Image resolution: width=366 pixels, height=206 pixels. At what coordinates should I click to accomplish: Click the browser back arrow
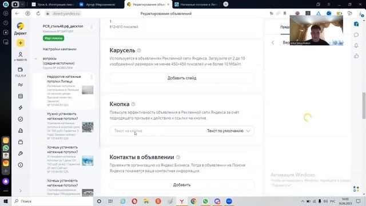coord(17,14)
